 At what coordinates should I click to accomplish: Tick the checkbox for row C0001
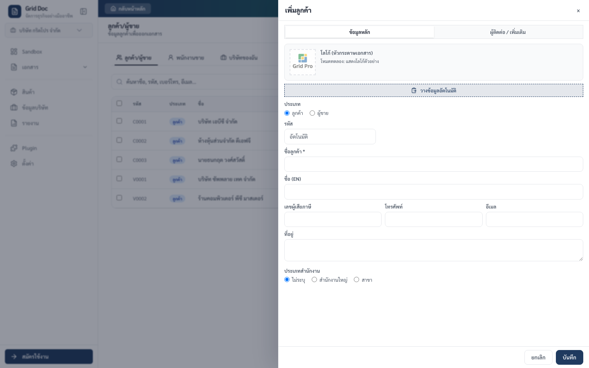119,121
